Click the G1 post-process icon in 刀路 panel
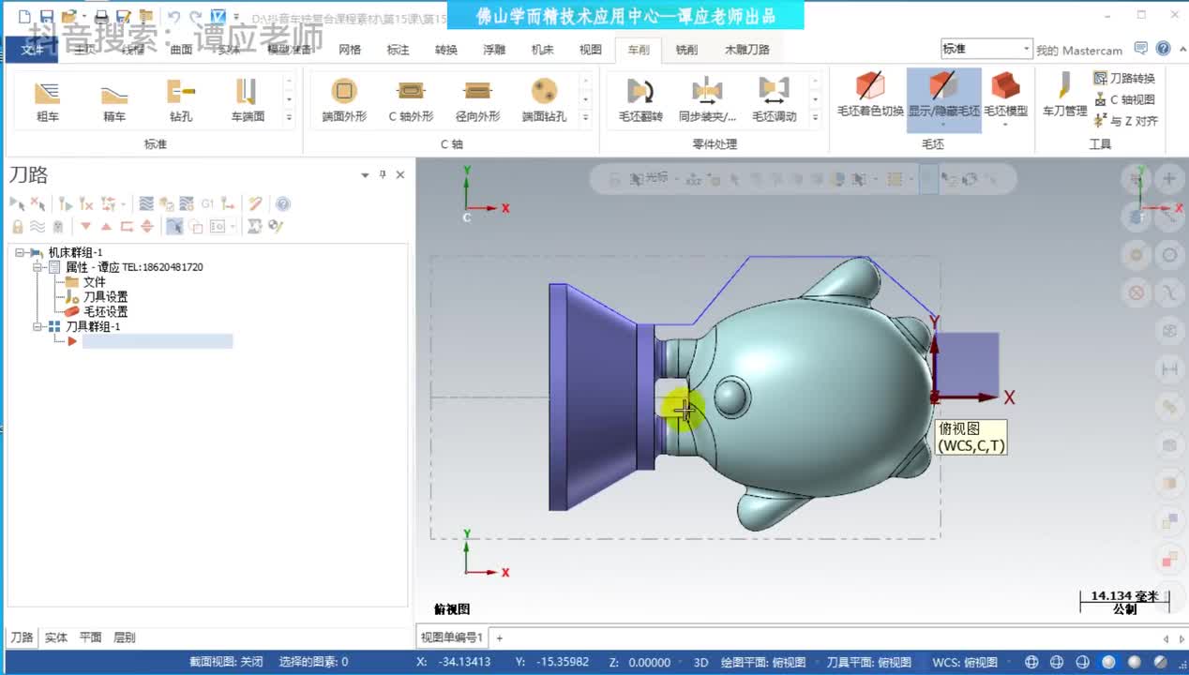This screenshot has width=1189, height=675. pos(207,203)
